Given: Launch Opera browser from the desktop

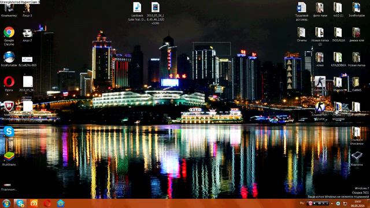Looking at the screenshot, I should pyautogui.click(x=9, y=84).
